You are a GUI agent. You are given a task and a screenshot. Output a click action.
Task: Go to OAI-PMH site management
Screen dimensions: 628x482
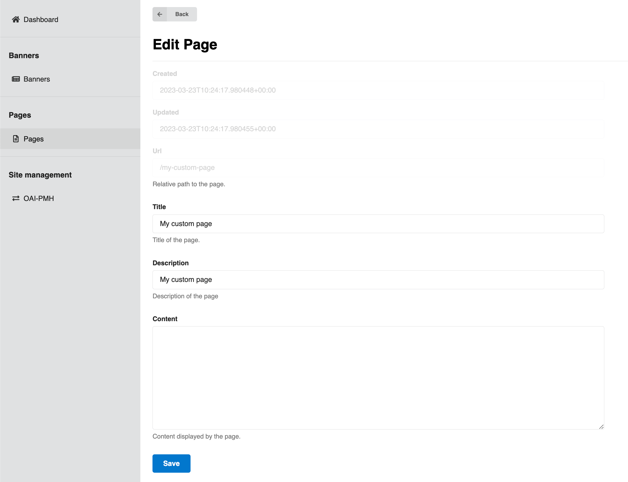click(39, 199)
